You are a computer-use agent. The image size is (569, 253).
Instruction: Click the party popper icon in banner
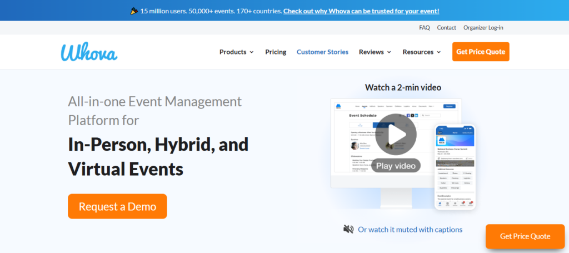pos(134,11)
